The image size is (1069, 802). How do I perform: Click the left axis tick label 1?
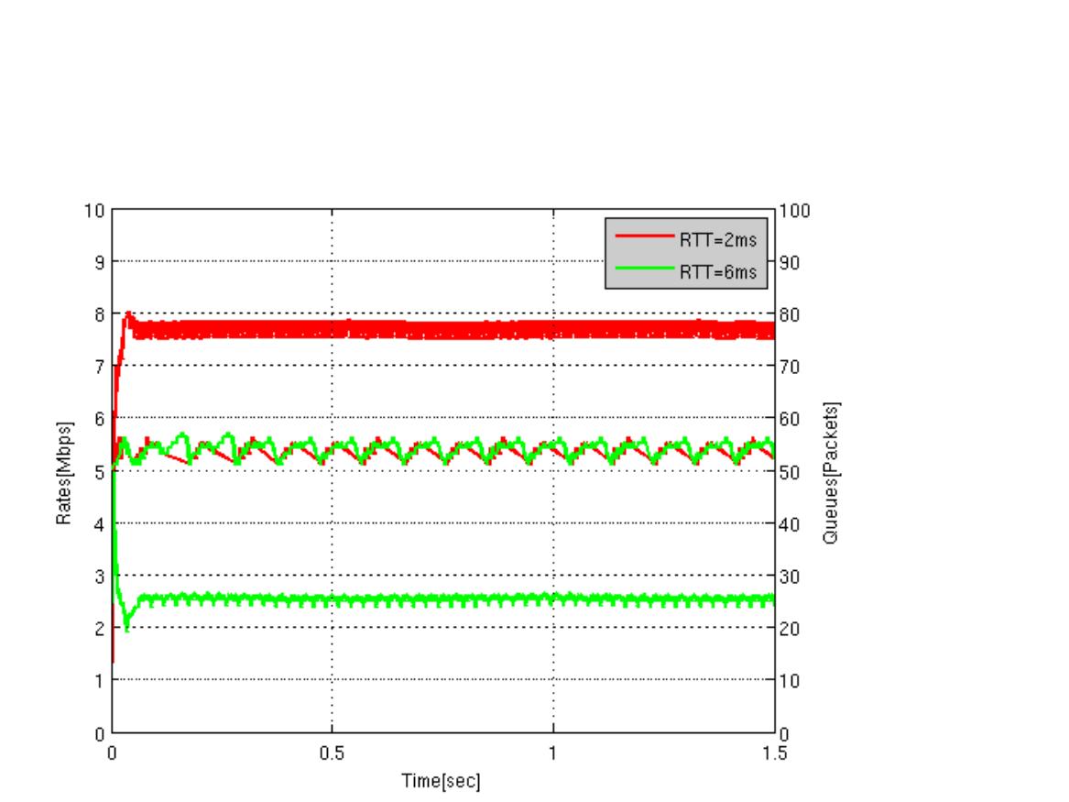coord(100,681)
